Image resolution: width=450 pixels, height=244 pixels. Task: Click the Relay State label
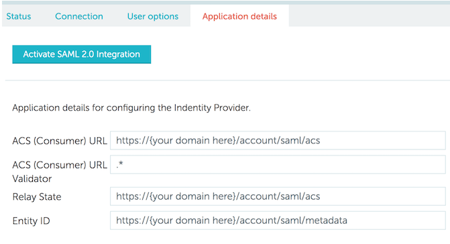click(x=37, y=197)
